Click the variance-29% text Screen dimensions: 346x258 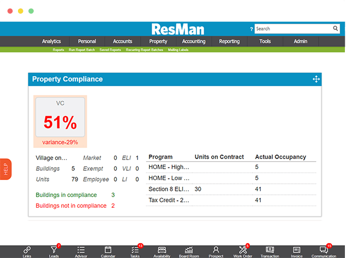coord(60,142)
